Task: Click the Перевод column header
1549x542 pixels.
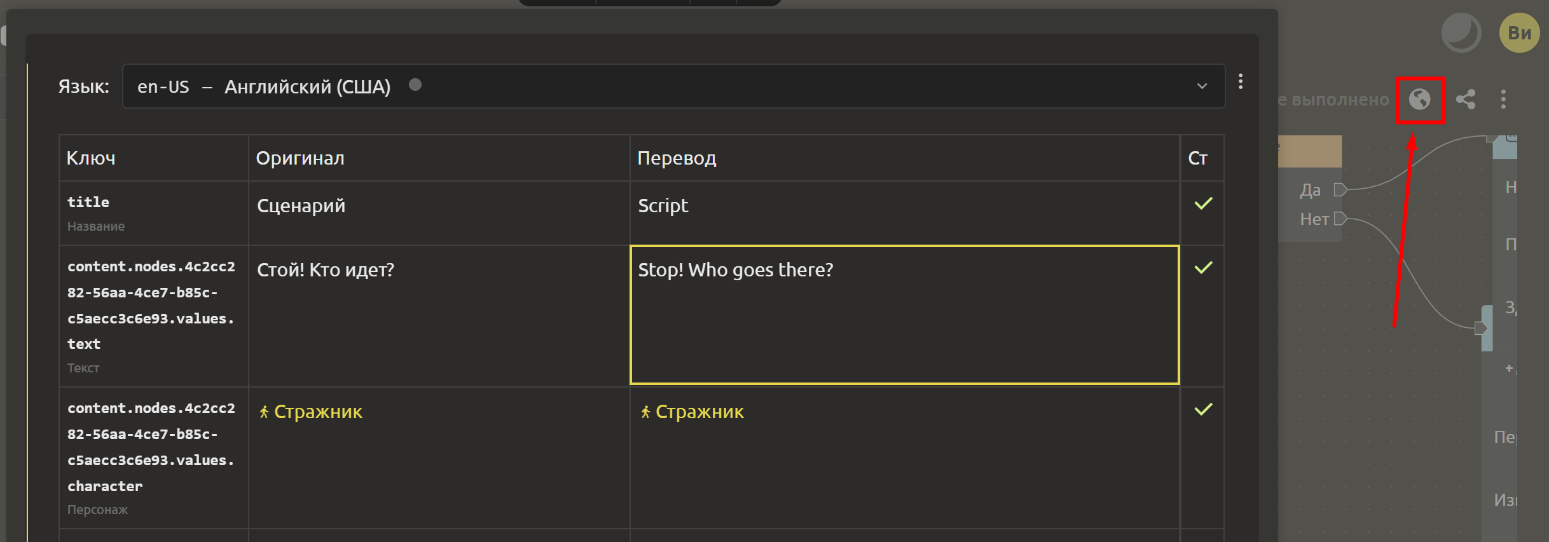Action: (677, 158)
